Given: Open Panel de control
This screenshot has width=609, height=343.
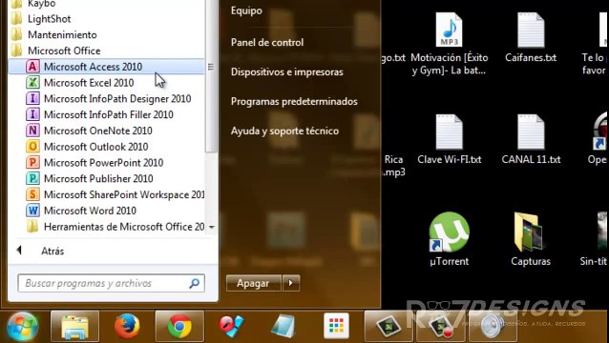Looking at the screenshot, I should tap(267, 43).
